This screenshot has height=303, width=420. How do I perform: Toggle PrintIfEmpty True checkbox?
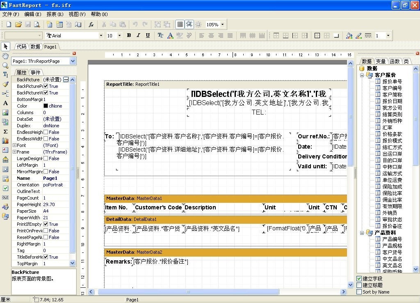coord(46,224)
